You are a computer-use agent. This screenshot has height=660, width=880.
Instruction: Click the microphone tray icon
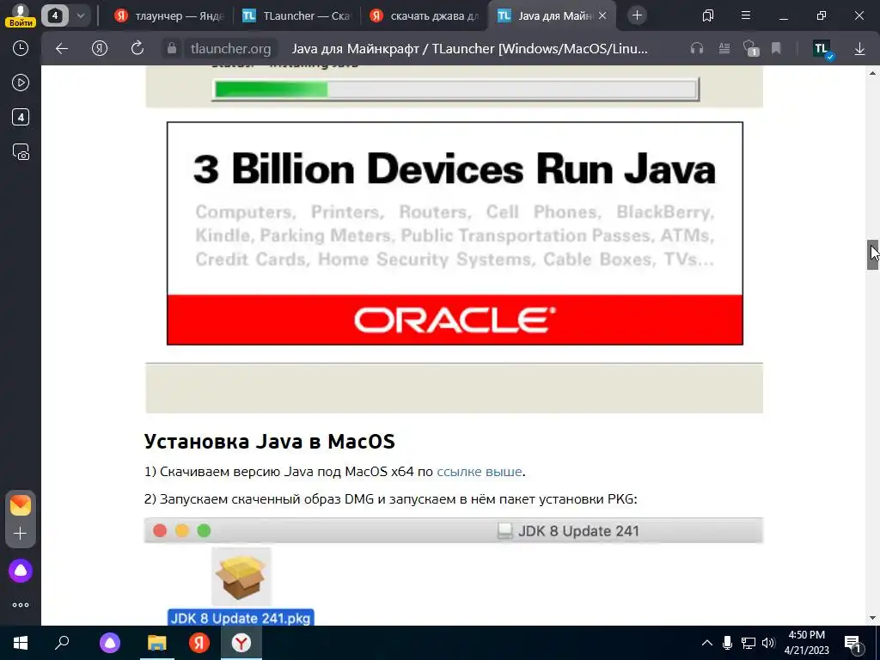(727, 643)
